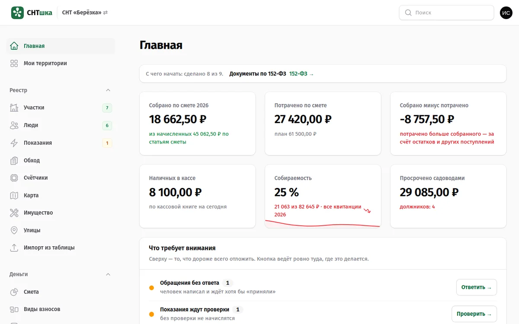The image size is (519, 324).
Task: Open Виды взносов in the sidebar
Action: [x=61, y=309]
